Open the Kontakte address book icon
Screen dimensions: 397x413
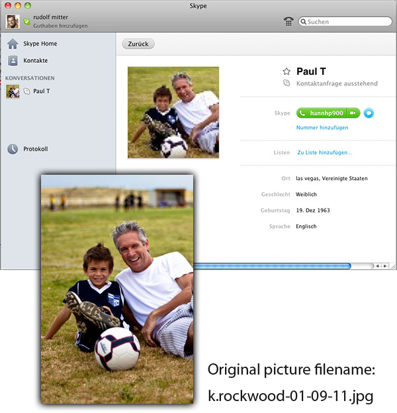click(x=13, y=61)
